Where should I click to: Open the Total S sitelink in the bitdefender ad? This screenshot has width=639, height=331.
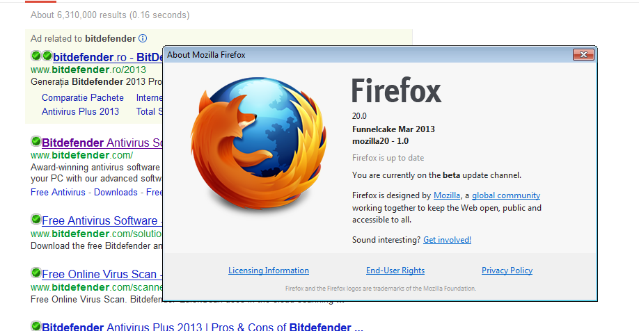149,111
